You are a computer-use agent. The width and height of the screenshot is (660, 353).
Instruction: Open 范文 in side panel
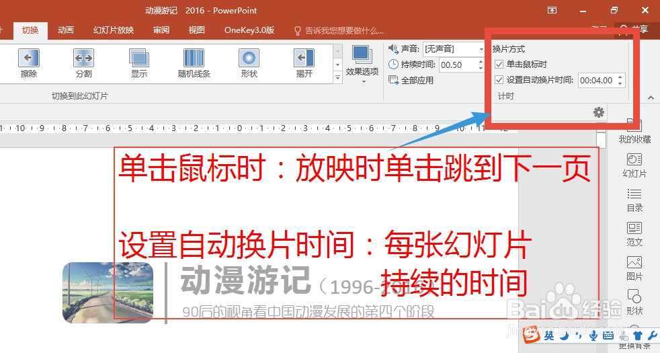(634, 234)
